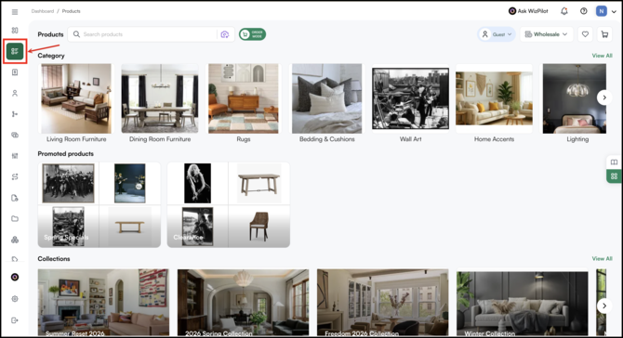This screenshot has width=623, height=338.
Task: Open the shopping cart icon
Action: [604, 34]
